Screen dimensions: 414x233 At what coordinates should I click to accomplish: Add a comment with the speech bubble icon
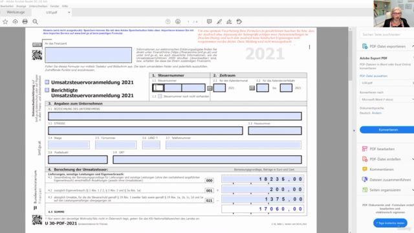(209, 21)
